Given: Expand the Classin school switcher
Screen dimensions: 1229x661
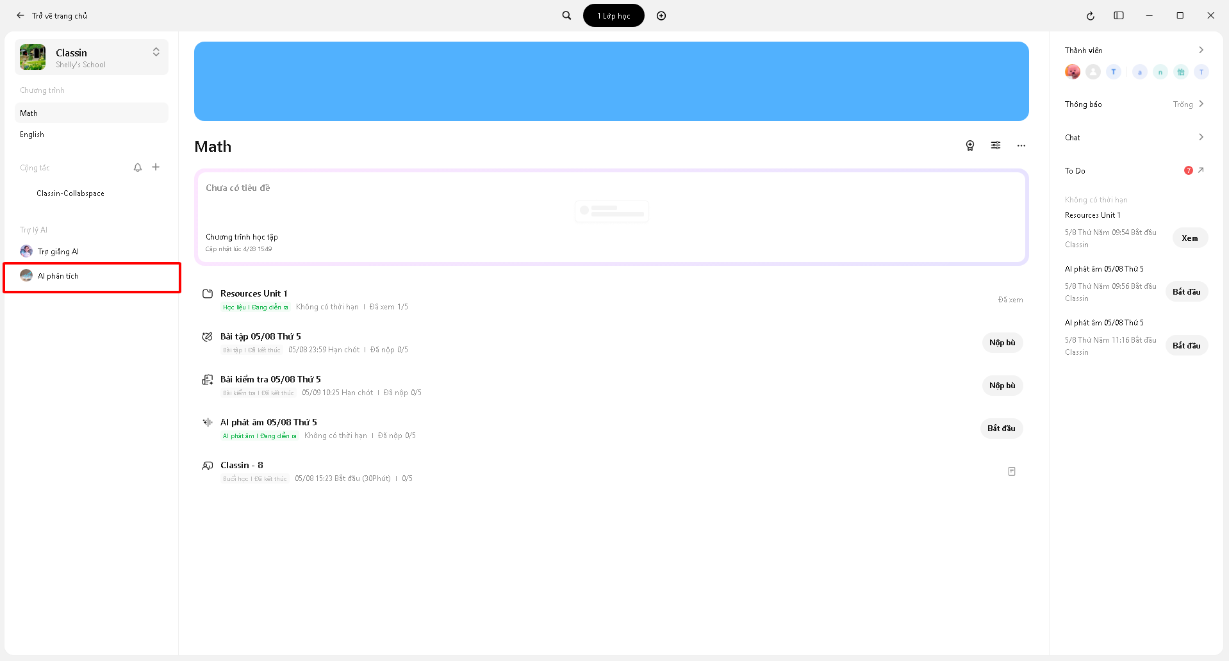Looking at the screenshot, I should click(x=156, y=53).
